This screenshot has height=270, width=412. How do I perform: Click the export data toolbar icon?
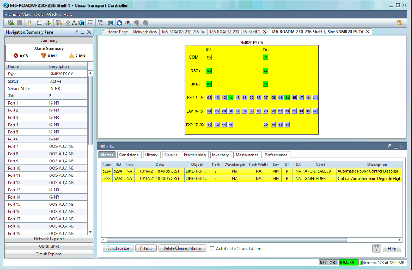[x=48, y=23]
